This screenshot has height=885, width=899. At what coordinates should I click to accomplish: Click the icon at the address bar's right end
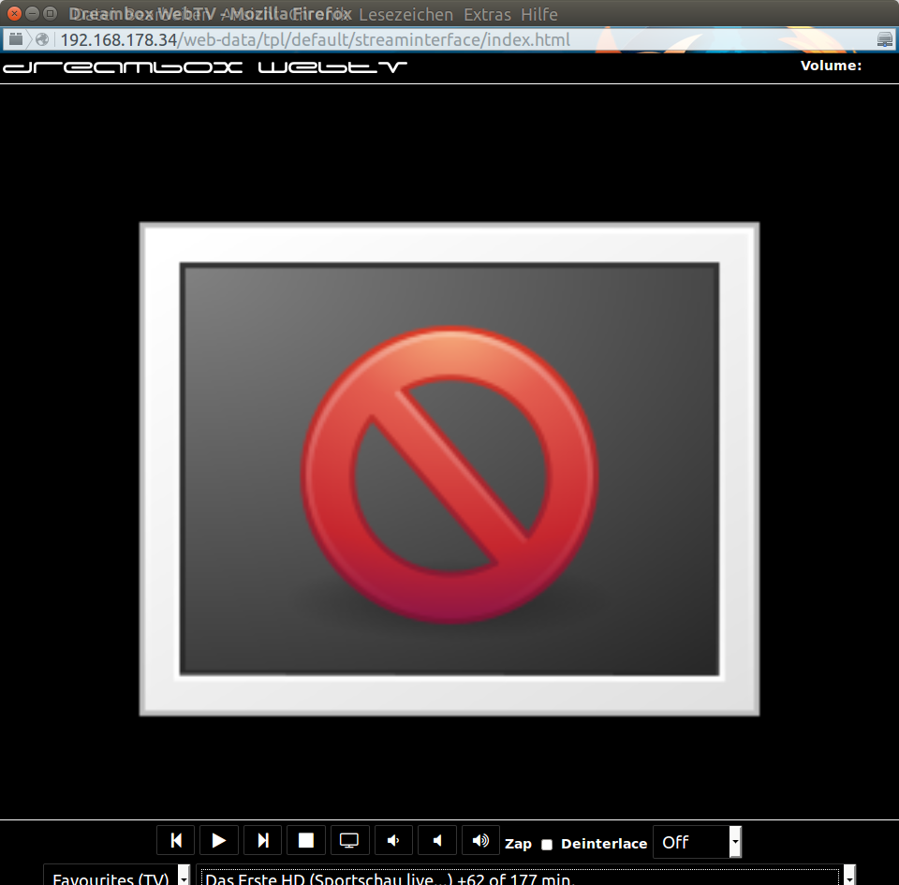point(884,40)
